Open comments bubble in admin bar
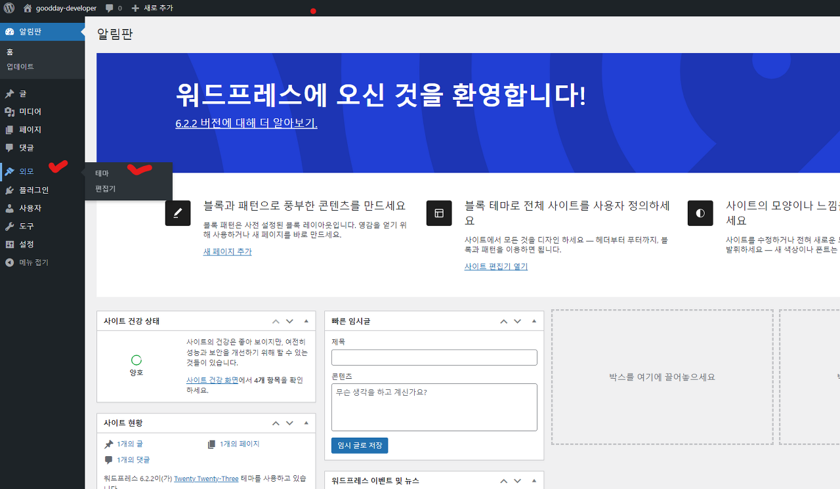This screenshot has height=489, width=840. pyautogui.click(x=110, y=8)
